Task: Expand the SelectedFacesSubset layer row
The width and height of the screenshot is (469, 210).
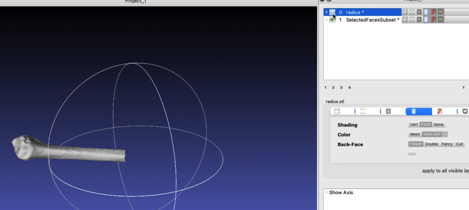Action: (326, 20)
